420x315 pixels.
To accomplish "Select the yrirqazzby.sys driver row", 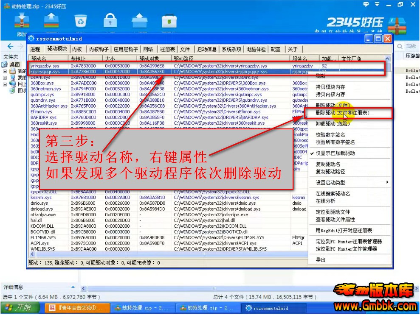I will tap(206, 66).
